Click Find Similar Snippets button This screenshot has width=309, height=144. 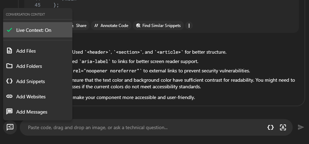coord(158,26)
